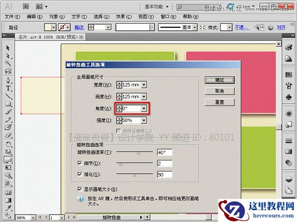The width and height of the screenshot is (297, 222).
Task: Select the Lasso tool
Action: point(8,71)
